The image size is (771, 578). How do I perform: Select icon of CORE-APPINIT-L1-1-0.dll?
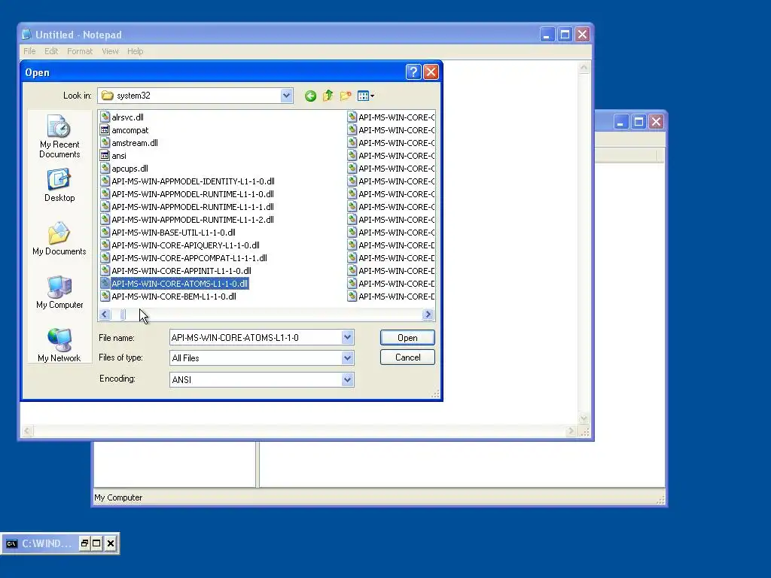(x=105, y=270)
